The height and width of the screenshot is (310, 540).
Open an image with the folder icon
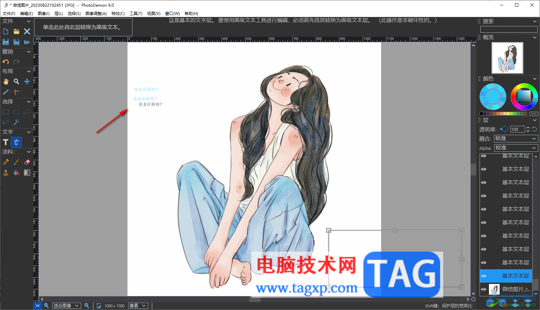pos(16,31)
